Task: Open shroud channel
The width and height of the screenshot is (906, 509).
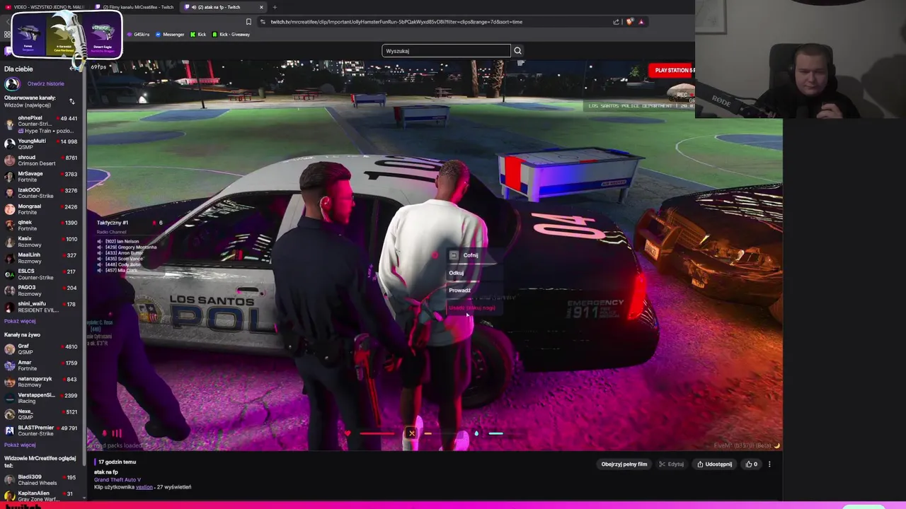Action: coord(42,160)
